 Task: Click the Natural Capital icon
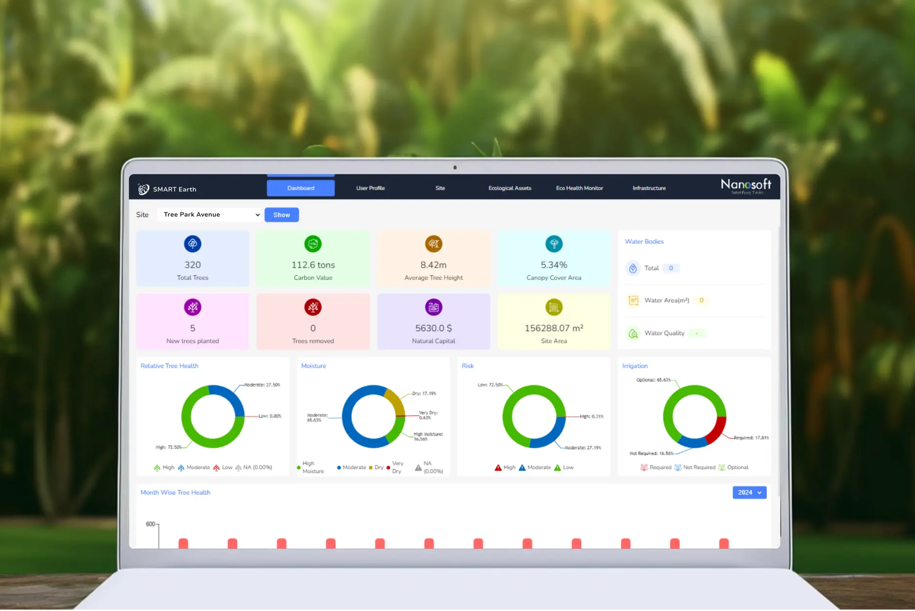tap(433, 307)
